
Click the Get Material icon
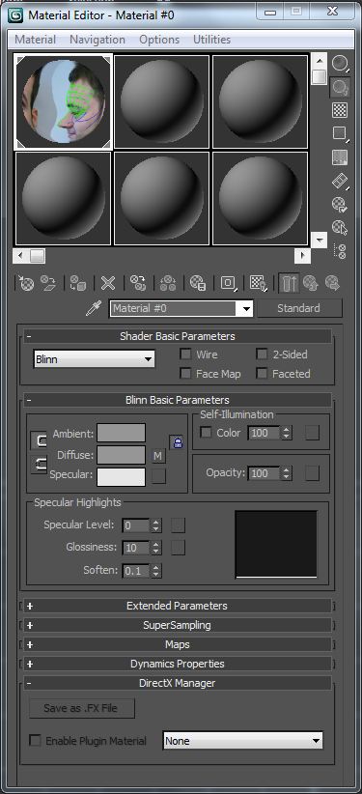pos(25,283)
